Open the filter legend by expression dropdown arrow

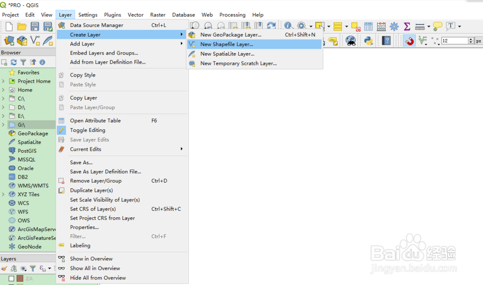click(49, 269)
